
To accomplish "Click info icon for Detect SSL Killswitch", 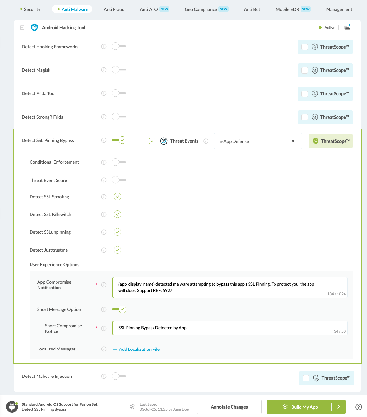I will [x=104, y=214].
